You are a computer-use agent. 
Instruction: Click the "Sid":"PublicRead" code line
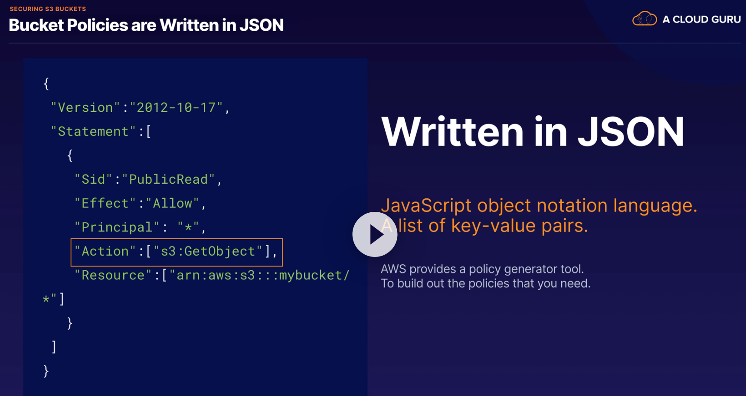pos(148,179)
